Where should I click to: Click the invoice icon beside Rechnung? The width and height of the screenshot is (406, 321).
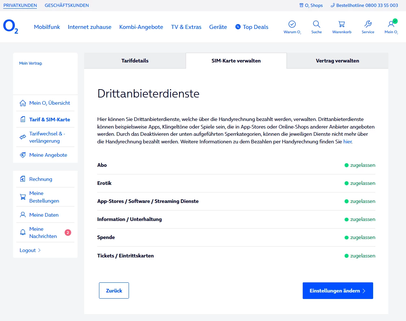[23, 179]
